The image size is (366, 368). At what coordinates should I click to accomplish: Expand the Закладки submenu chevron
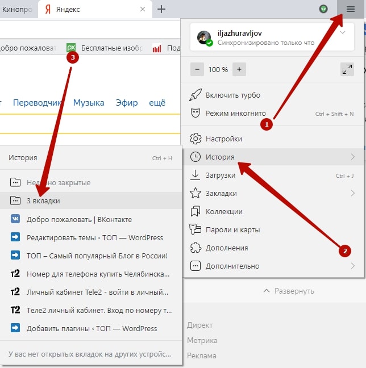(x=352, y=193)
